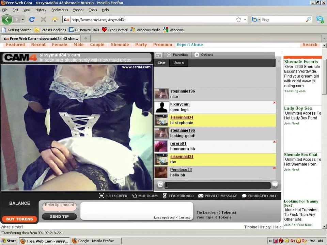Click the Buy Tokens button
This screenshot has width=327, height=245.
pos(19,219)
